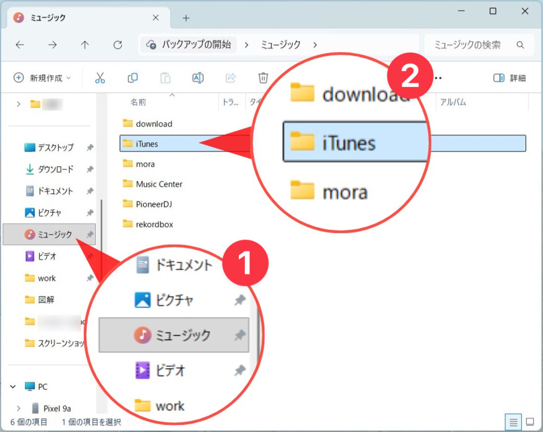Viewport: 543px width, 432px height.
Task: Expand the Pixel 9a device node
Action: tap(19, 408)
